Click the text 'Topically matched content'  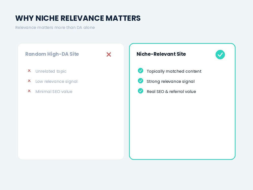174,71
